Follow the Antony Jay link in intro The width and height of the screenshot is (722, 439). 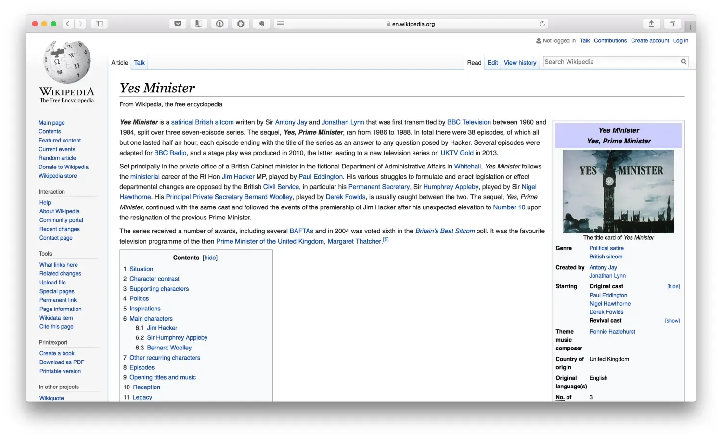(291, 122)
